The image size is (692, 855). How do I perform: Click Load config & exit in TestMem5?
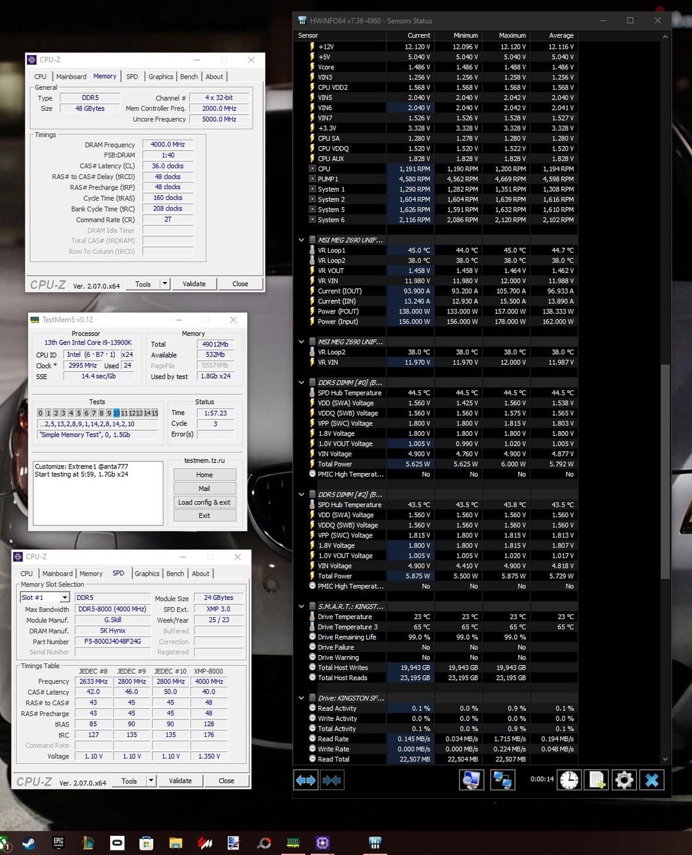coord(204,502)
